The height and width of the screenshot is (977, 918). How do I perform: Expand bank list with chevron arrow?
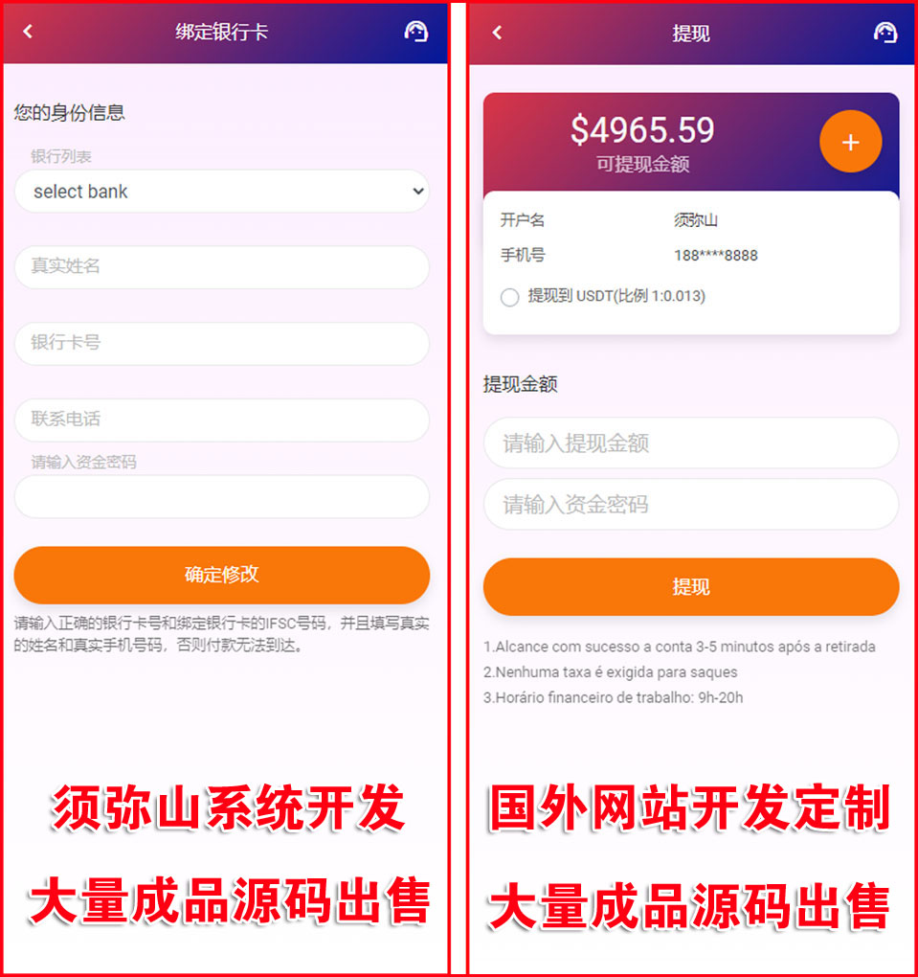(x=418, y=192)
